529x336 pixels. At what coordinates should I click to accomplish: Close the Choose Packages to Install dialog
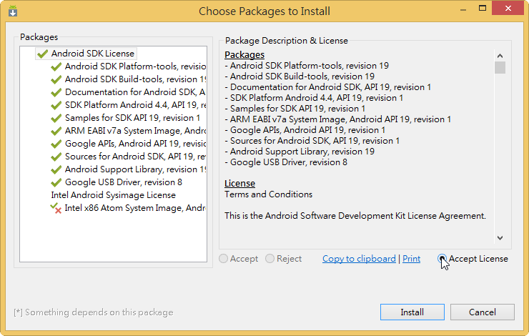pyautogui.click(x=508, y=9)
